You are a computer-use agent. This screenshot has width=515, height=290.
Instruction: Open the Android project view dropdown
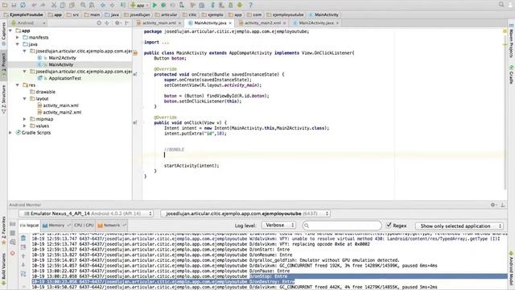pos(28,23)
